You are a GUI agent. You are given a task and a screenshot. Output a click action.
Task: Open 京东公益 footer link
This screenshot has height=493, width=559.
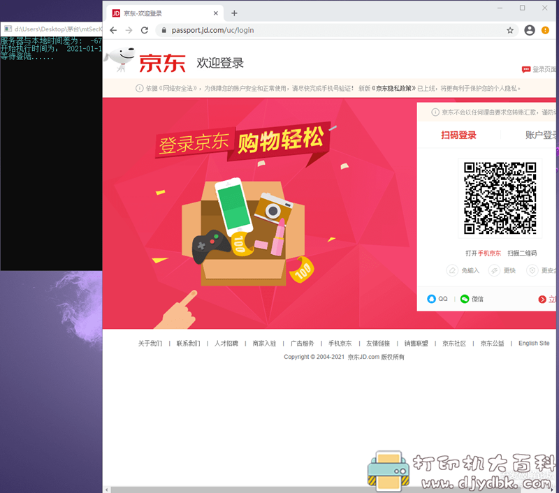(x=492, y=343)
